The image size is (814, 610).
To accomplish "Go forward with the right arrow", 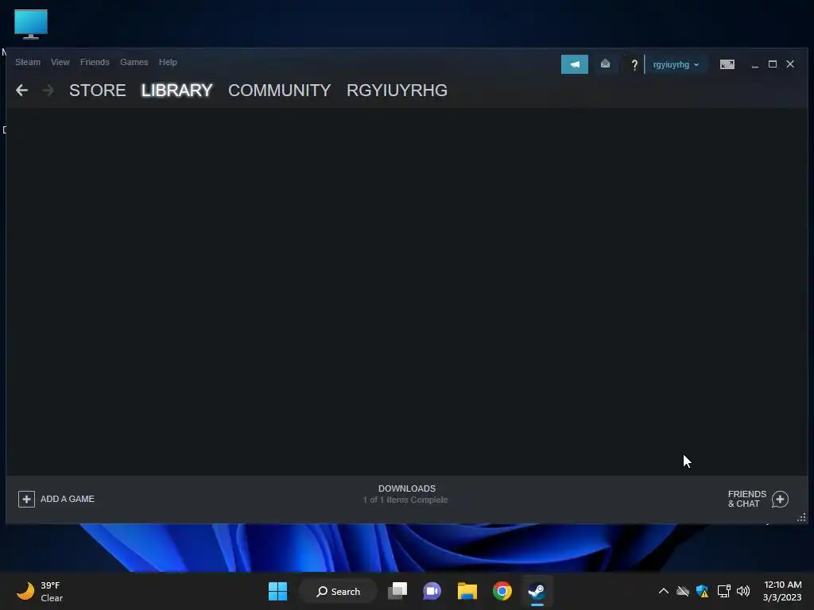I will pyautogui.click(x=48, y=91).
